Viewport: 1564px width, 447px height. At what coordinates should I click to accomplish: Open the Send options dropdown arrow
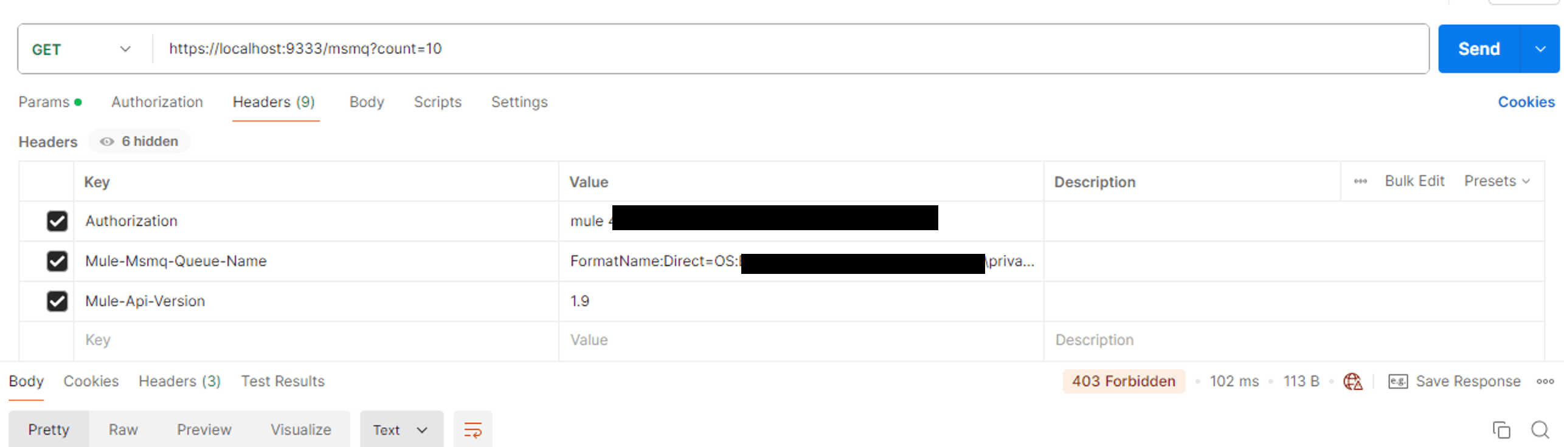(x=1540, y=49)
